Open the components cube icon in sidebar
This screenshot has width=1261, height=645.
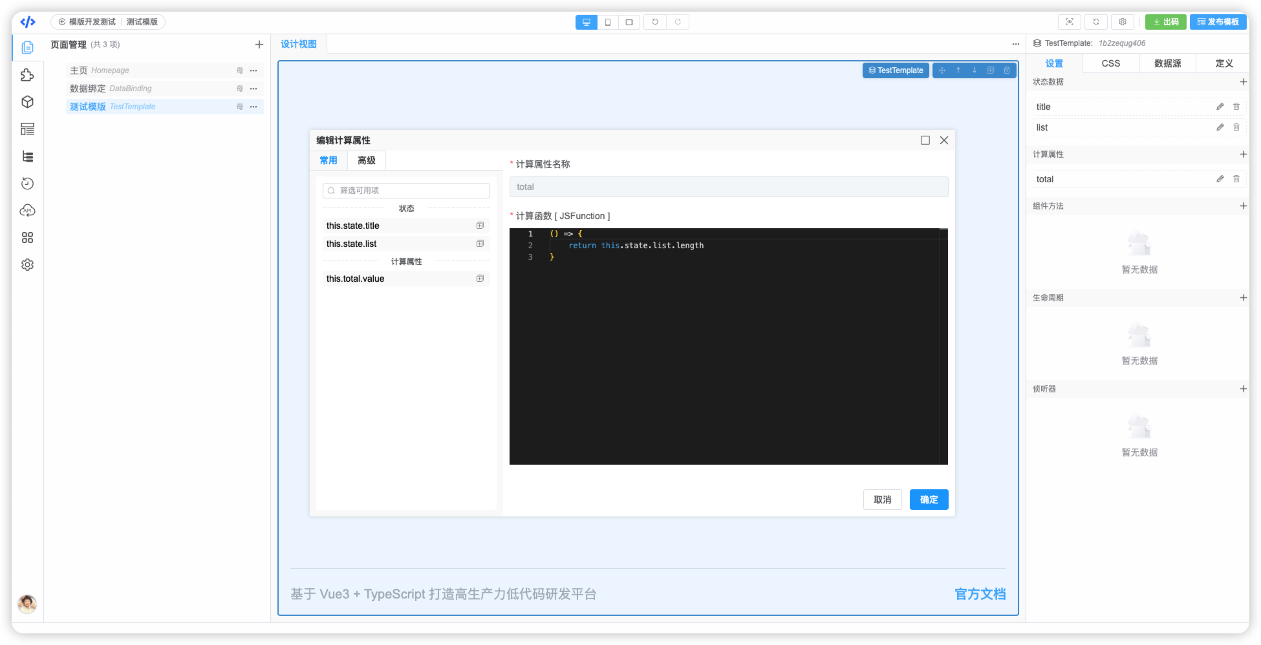click(27, 102)
